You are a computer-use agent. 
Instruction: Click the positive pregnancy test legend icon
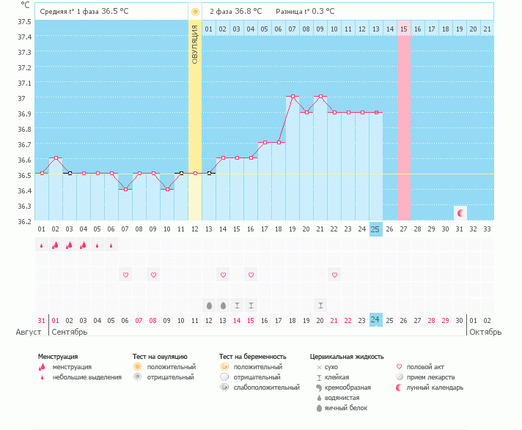(224, 366)
